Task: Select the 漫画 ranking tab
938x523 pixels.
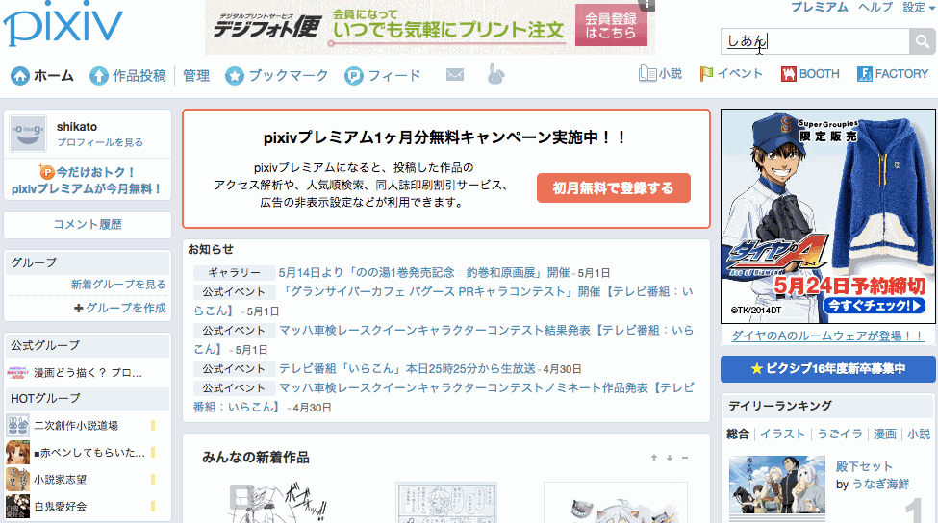Action: (885, 434)
